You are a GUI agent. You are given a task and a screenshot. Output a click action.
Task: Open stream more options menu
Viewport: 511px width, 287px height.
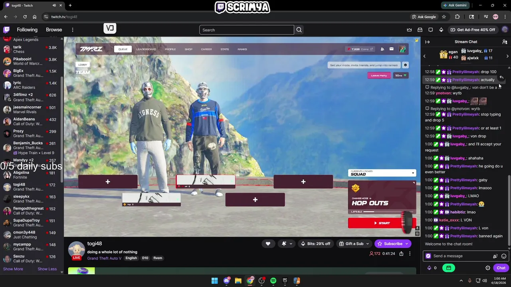pyautogui.click(x=410, y=254)
